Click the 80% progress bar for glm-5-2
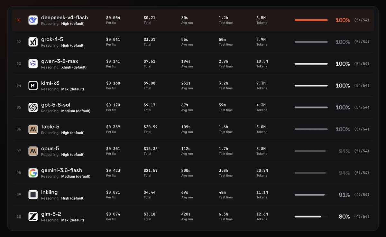 pyautogui.click(x=311, y=217)
